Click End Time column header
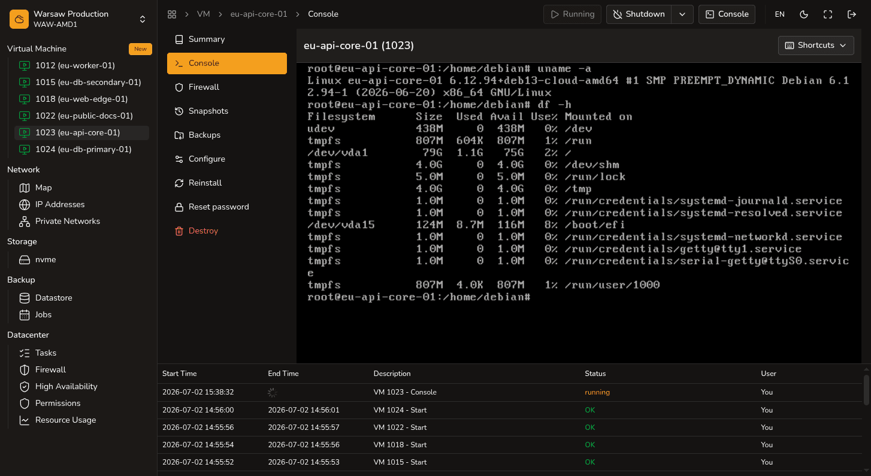The width and height of the screenshot is (871, 476). (283, 374)
